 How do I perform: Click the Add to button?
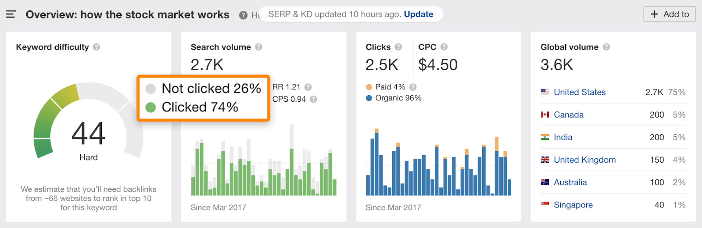coord(670,14)
